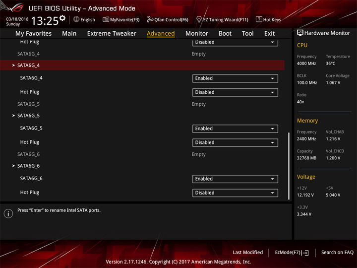Click the EzMode exit arrow icon

coord(305,253)
